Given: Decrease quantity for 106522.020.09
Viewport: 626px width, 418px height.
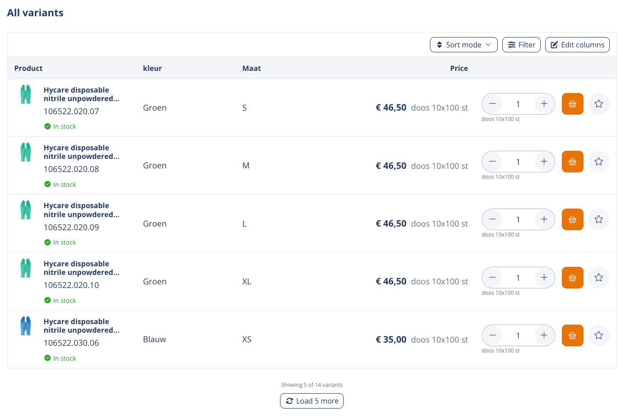Looking at the screenshot, I should tap(493, 219).
